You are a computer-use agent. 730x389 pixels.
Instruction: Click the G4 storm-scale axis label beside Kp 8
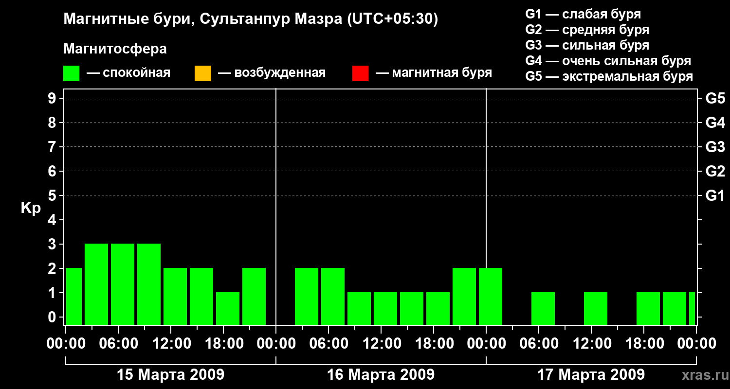(x=715, y=123)
